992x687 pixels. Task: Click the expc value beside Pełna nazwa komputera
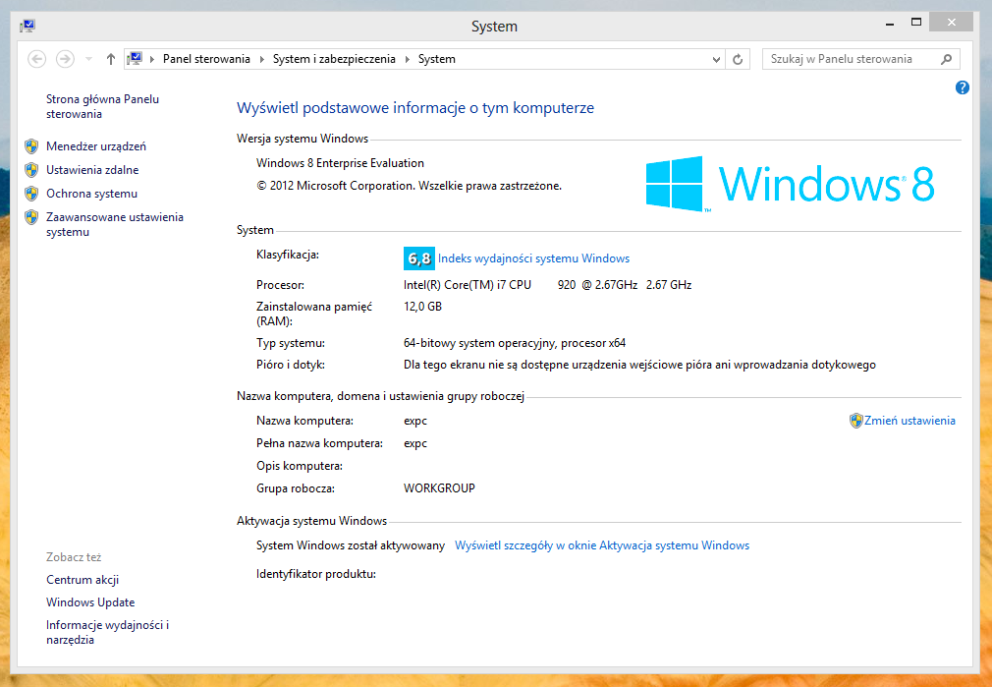tap(415, 443)
